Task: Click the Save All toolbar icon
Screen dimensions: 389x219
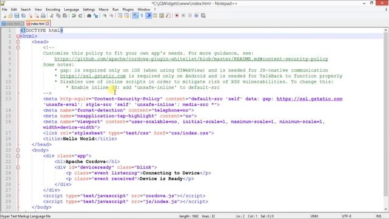Action: (23, 16)
